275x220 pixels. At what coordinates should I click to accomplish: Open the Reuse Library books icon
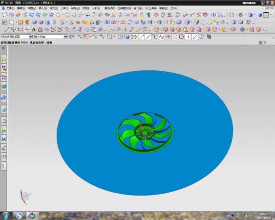click(x=4, y=86)
